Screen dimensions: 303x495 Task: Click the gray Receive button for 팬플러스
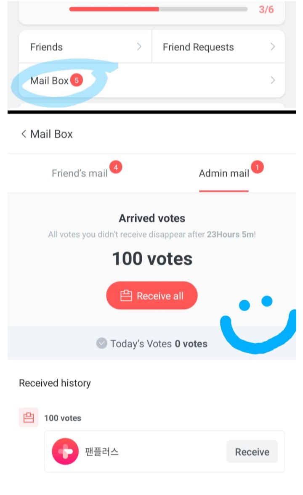click(x=252, y=452)
